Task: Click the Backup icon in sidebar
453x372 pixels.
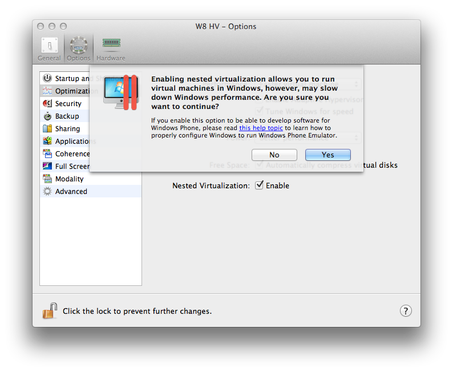Action: coord(47,116)
